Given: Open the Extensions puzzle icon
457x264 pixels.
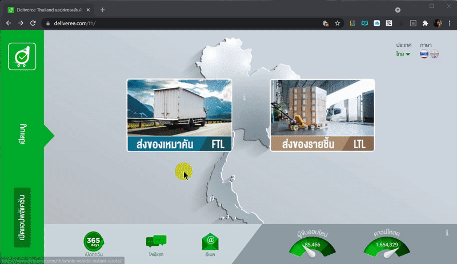Looking at the screenshot, I should click(425, 23).
